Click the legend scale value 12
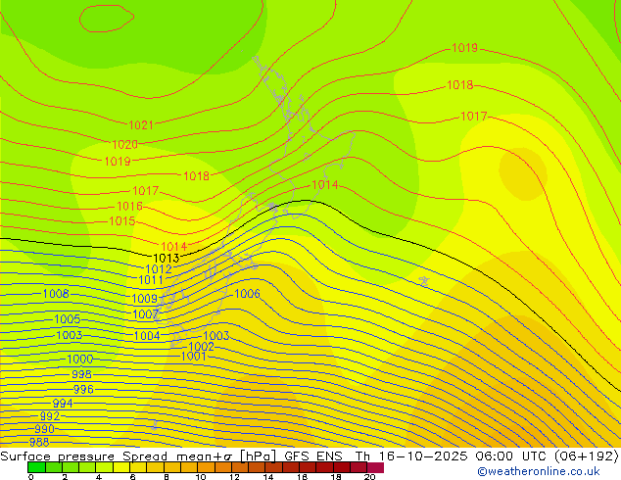 coord(234,477)
